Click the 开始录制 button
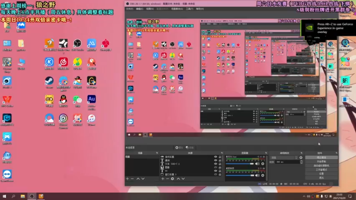 (321, 161)
